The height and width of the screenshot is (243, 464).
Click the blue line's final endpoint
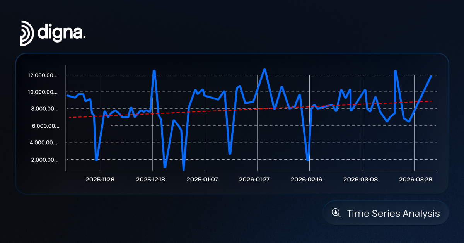point(431,76)
